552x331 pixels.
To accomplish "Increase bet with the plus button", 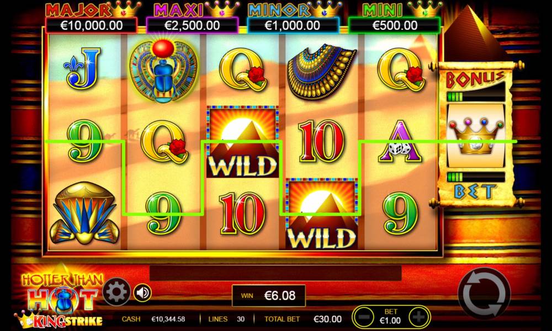I will 418,317.
